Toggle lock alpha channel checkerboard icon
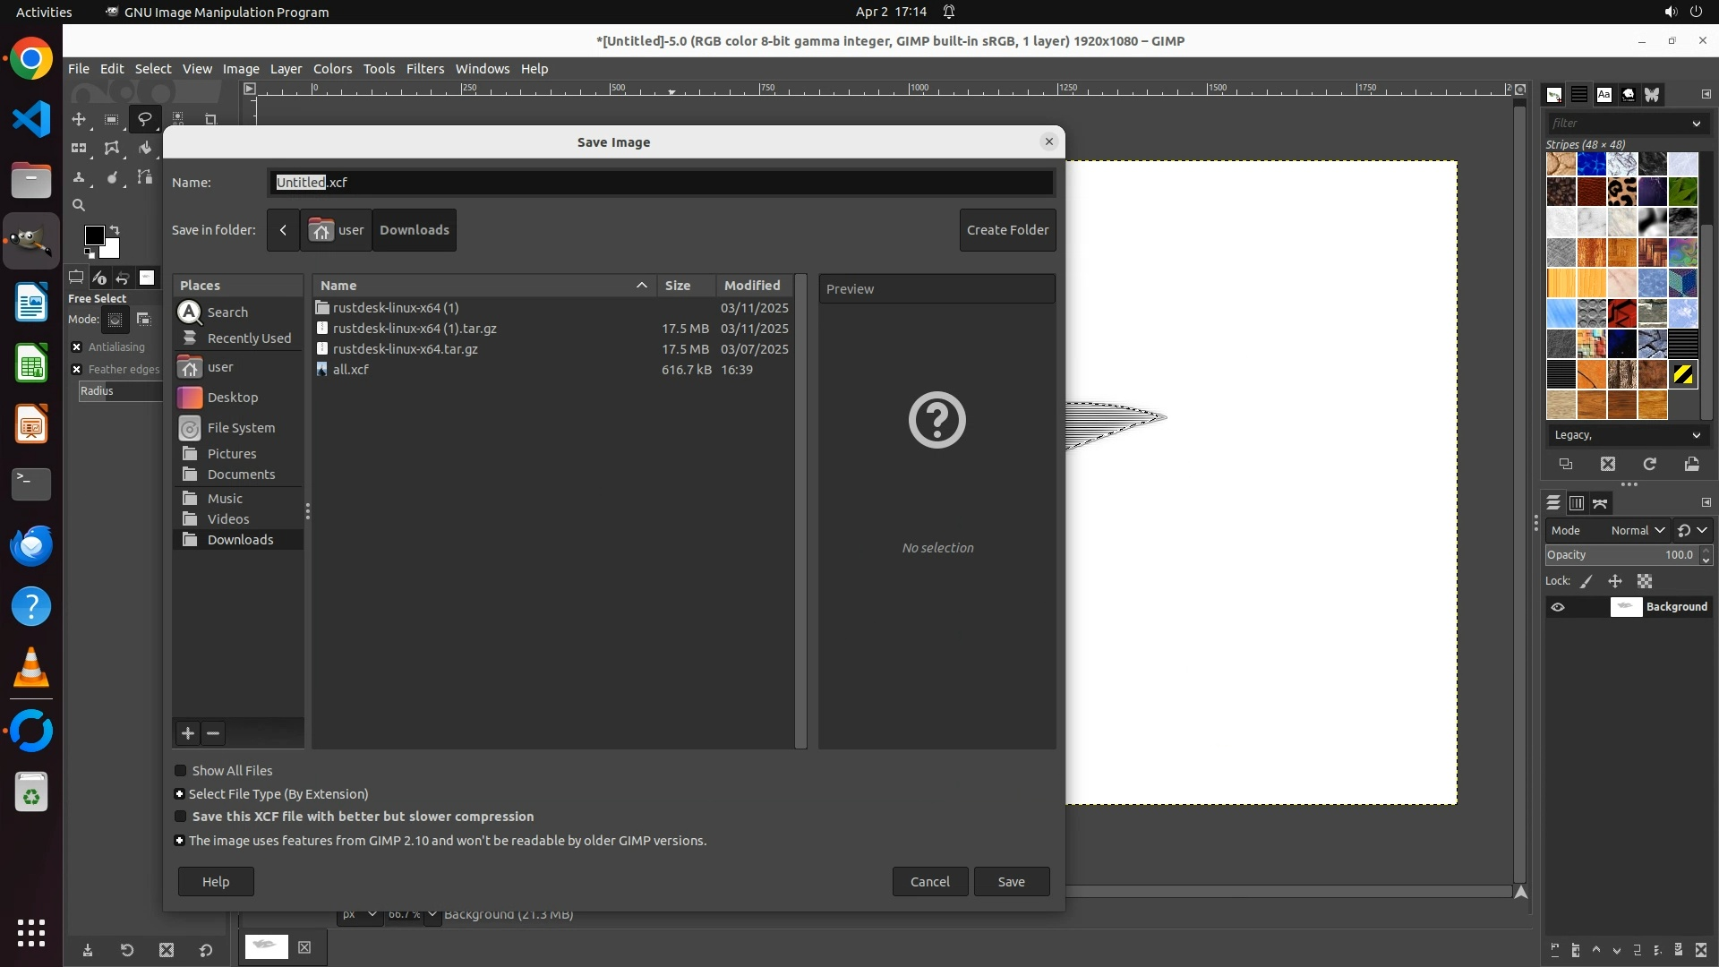Screen dimensions: 1719x967 tap(1644, 581)
